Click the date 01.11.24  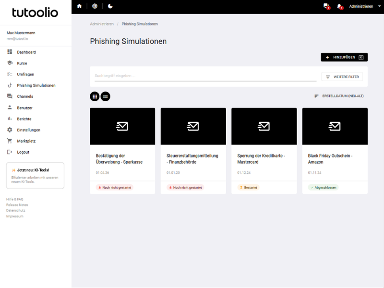point(315,173)
